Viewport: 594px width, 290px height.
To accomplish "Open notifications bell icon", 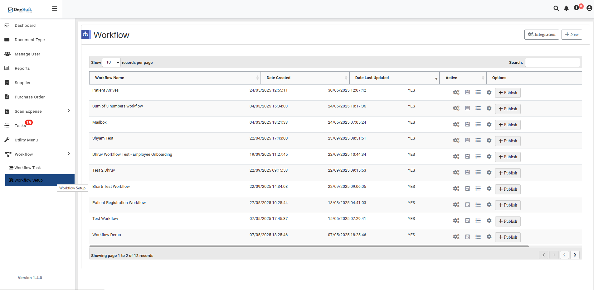I will [x=566, y=8].
